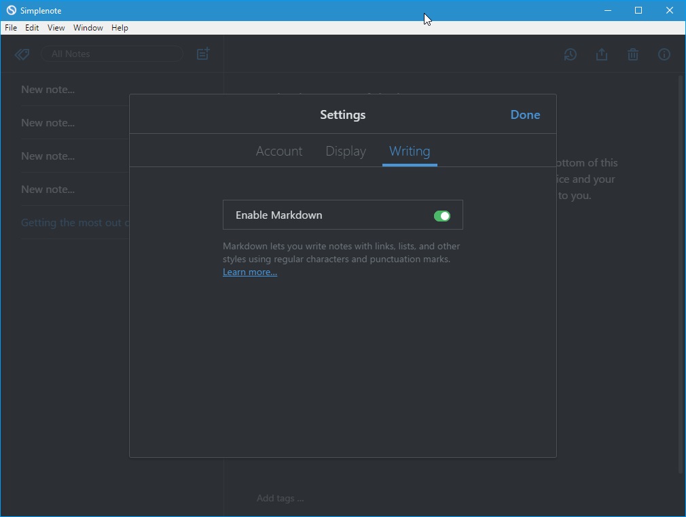Close the Simplenote window
Viewport: 686px width, 517px height.
coord(670,10)
